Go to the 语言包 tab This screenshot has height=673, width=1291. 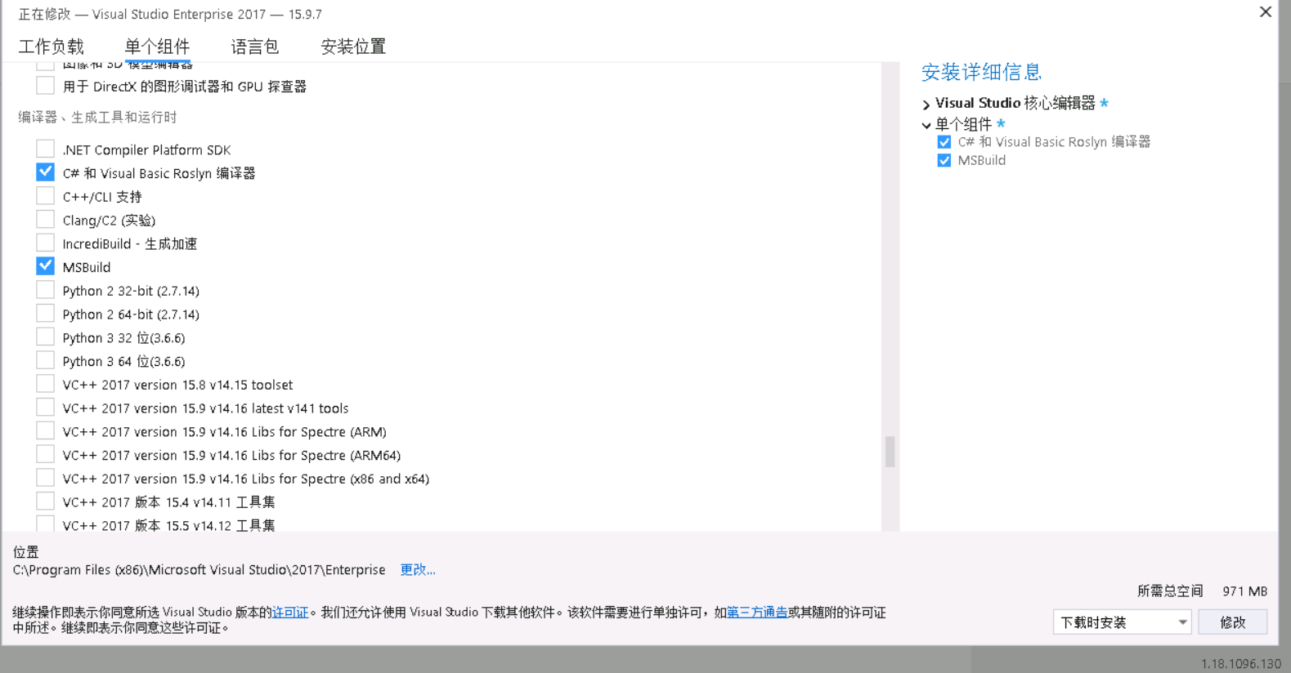pyautogui.click(x=255, y=47)
